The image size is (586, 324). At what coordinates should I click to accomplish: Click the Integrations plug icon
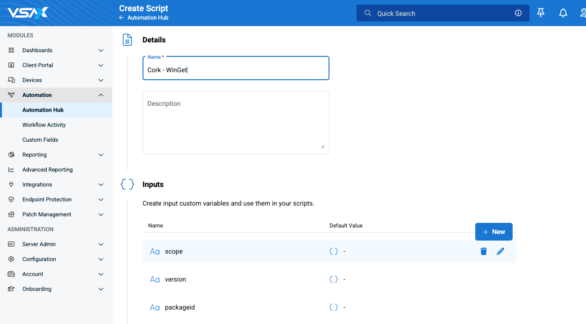11,185
